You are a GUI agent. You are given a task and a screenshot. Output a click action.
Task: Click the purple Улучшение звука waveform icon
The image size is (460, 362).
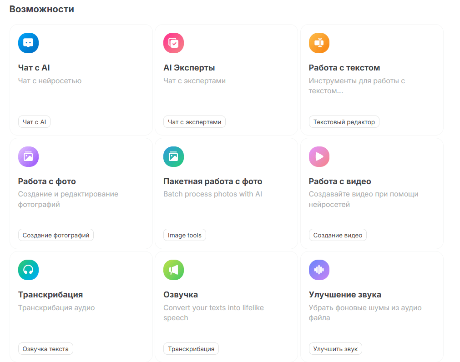(319, 270)
